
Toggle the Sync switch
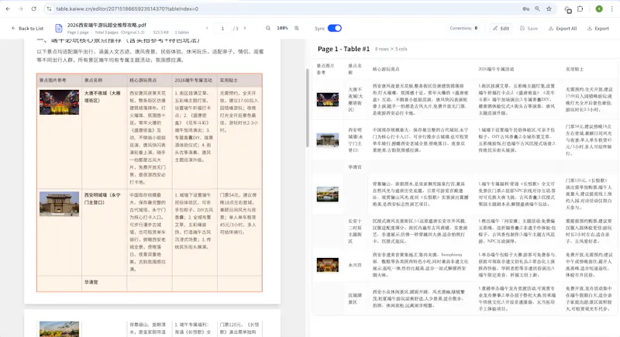tap(335, 28)
